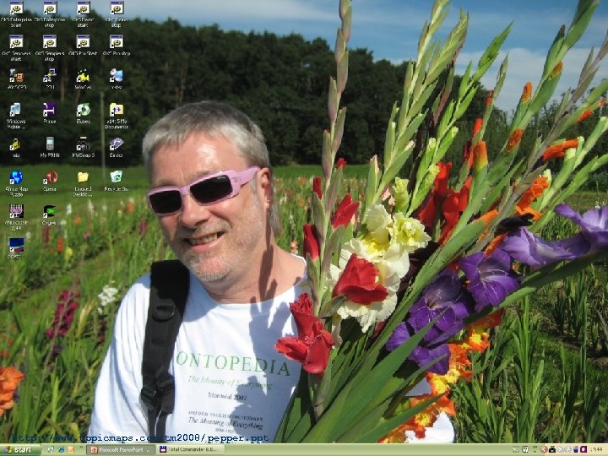Open the OKS Demo start shortcut
This screenshot has height=456, width=608.
(83, 14)
